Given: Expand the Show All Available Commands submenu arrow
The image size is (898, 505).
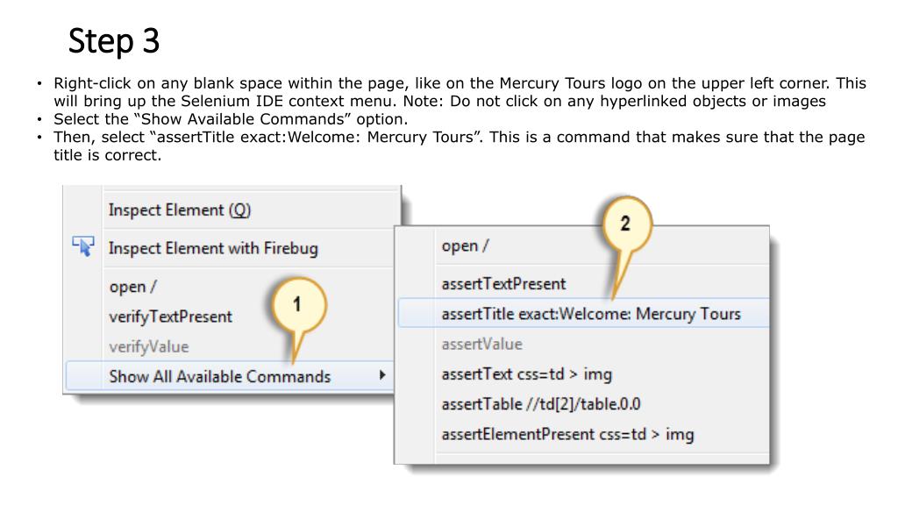Looking at the screenshot, I should 382,375.
